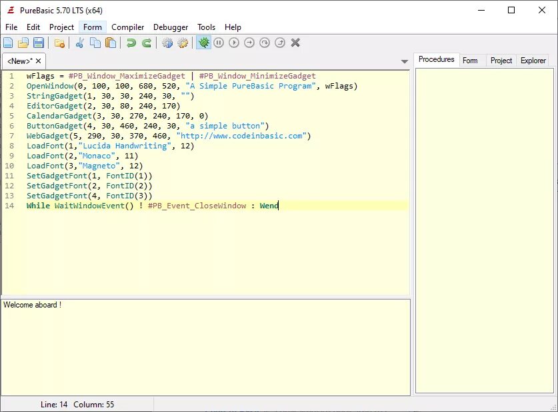Image resolution: width=558 pixels, height=412 pixels.
Task: Open the Project menu
Action: 61,27
